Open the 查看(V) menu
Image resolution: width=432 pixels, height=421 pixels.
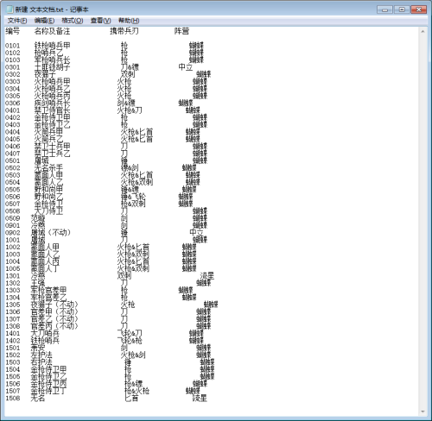coord(100,21)
